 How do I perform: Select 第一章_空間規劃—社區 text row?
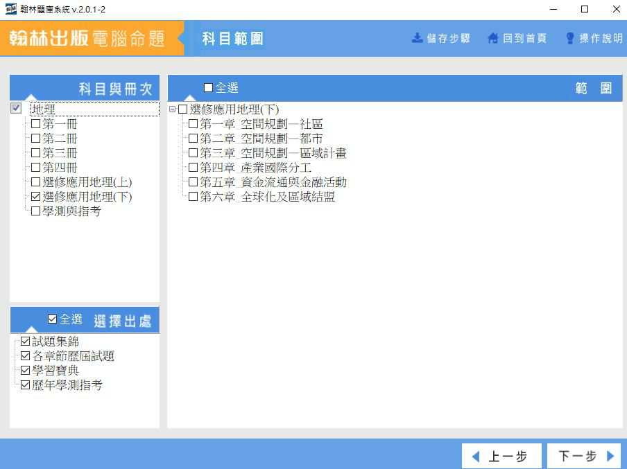(261, 124)
